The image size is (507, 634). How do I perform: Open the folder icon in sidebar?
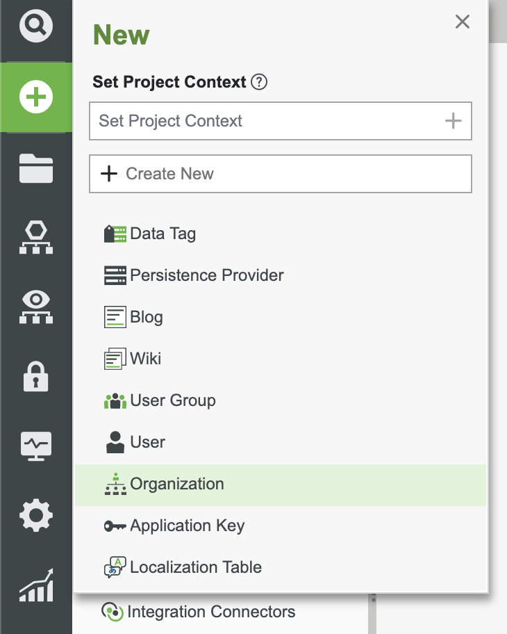click(35, 168)
